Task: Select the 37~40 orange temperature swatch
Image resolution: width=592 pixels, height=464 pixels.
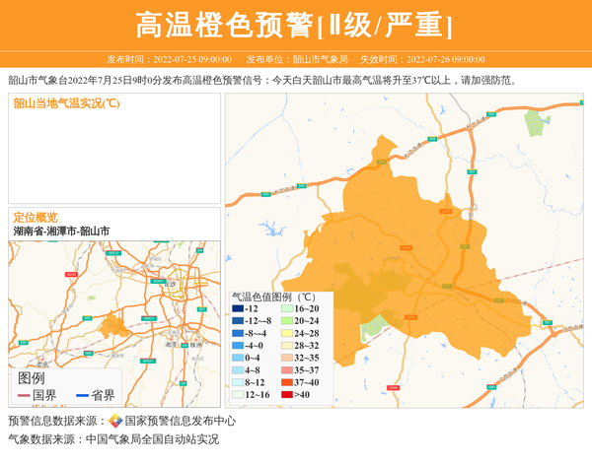Action: click(285, 382)
